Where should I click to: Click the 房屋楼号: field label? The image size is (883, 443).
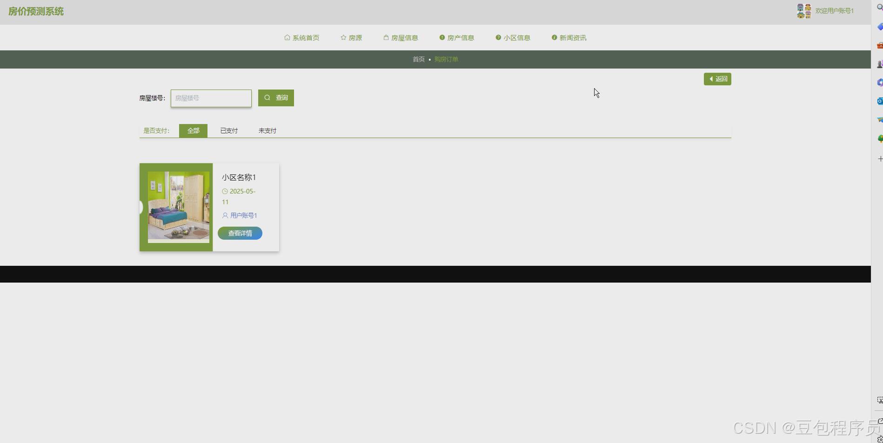click(152, 98)
